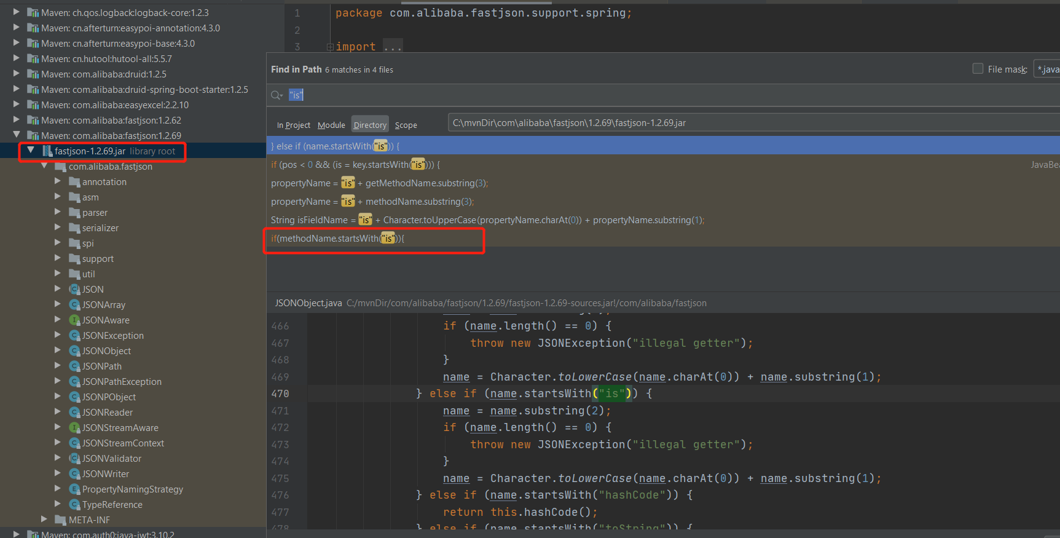This screenshot has height=538, width=1060.
Task: Select JSONPathException in the project tree
Action: pyautogui.click(x=122, y=381)
